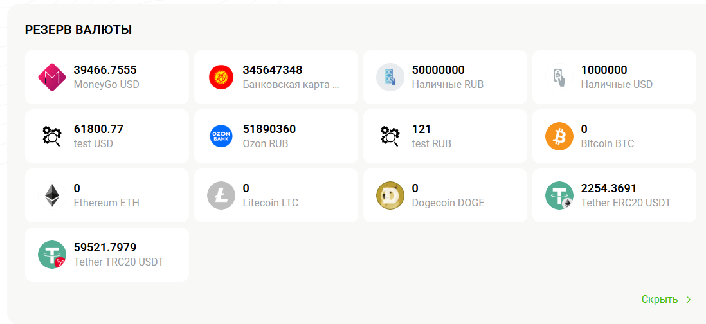The image size is (706, 324).
Task: Click the Tether TRC20 USDT icon
Action: coord(52,255)
